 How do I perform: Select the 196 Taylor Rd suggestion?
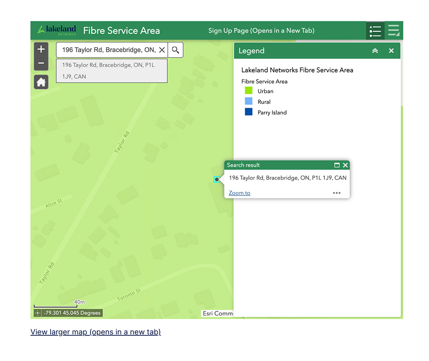112,71
